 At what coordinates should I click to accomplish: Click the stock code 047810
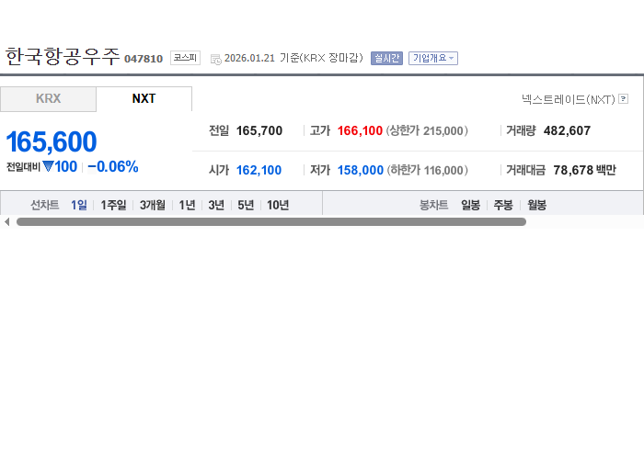(144, 59)
